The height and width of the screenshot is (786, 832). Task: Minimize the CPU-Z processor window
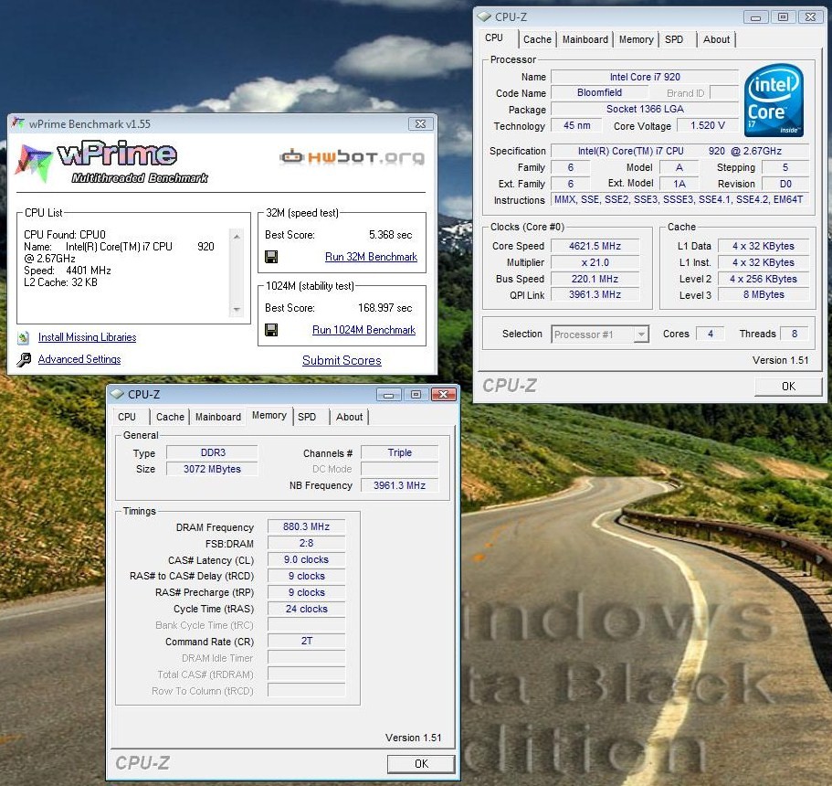755,17
